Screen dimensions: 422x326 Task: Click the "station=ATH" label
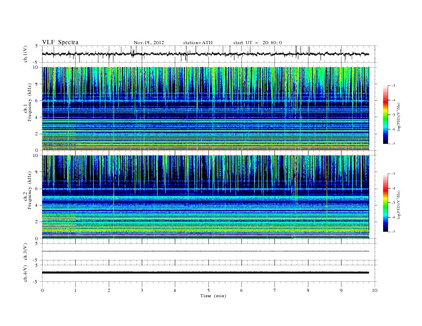point(198,43)
